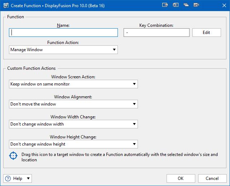Expand the Window Height Change dropdown

73,144
